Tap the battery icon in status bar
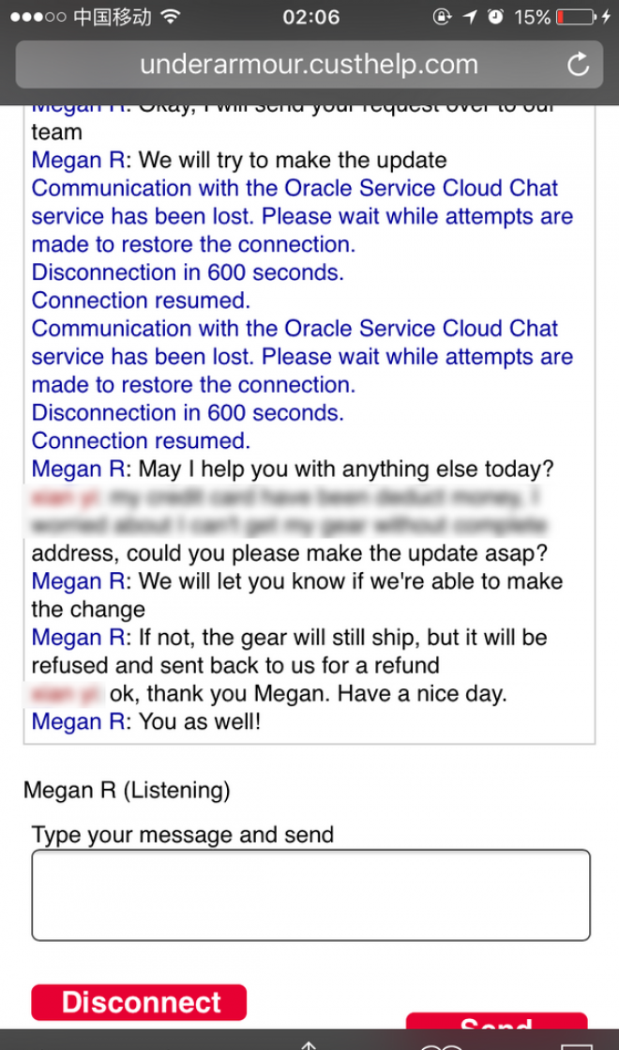The width and height of the screenshot is (619, 1050). tap(576, 16)
